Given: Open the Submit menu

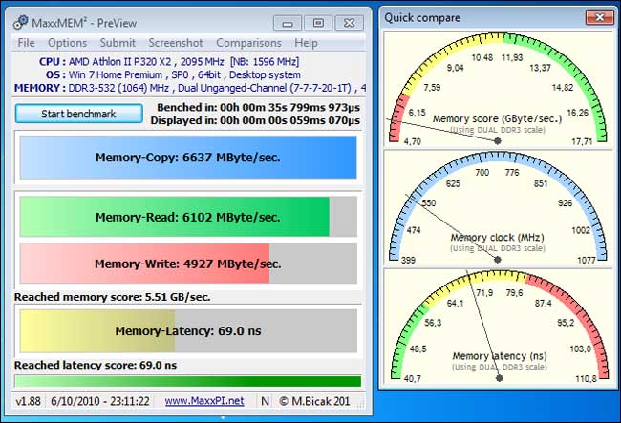Looking at the screenshot, I should point(118,43).
